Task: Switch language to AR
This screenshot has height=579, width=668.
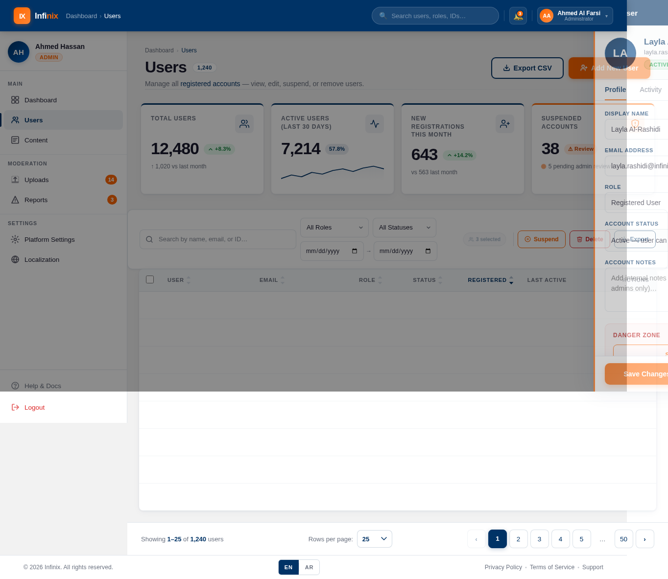Action: click(x=309, y=567)
